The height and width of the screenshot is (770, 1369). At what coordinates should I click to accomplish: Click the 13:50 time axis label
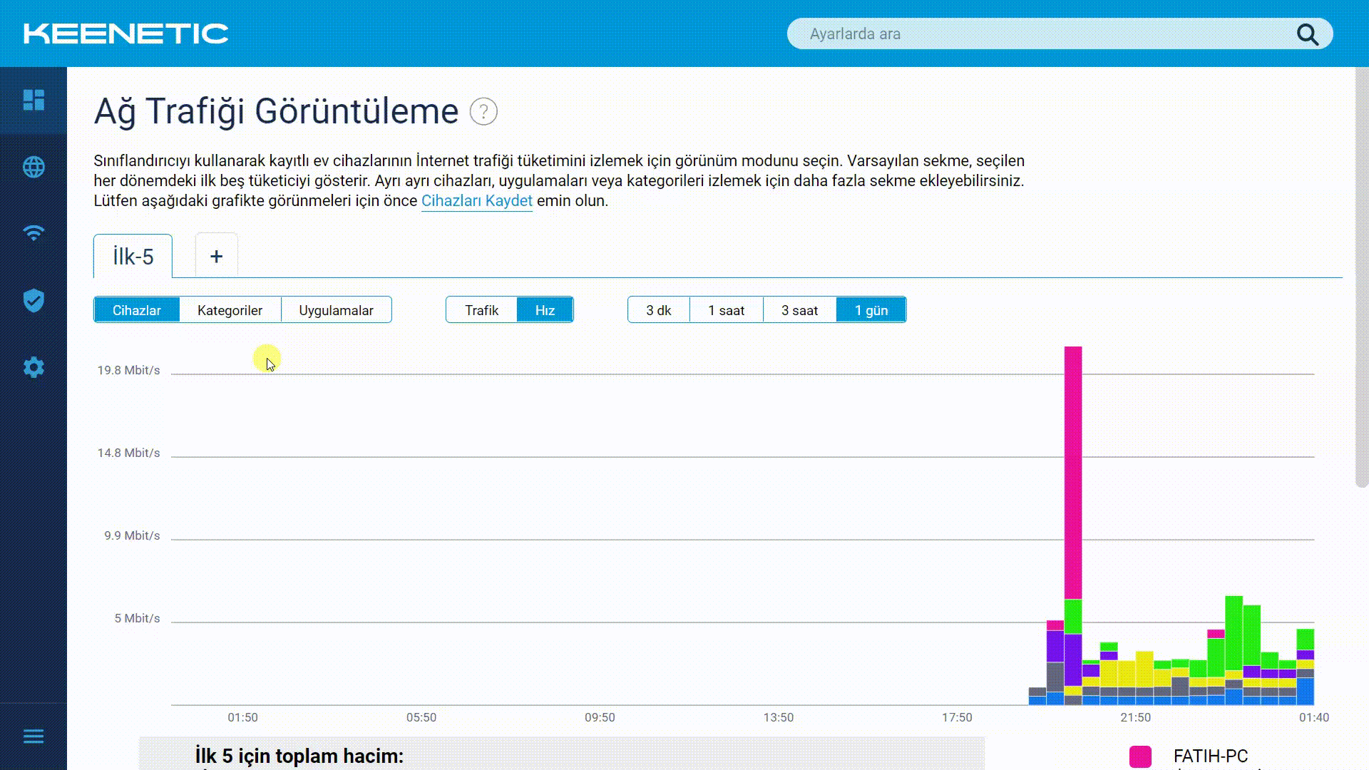point(779,717)
